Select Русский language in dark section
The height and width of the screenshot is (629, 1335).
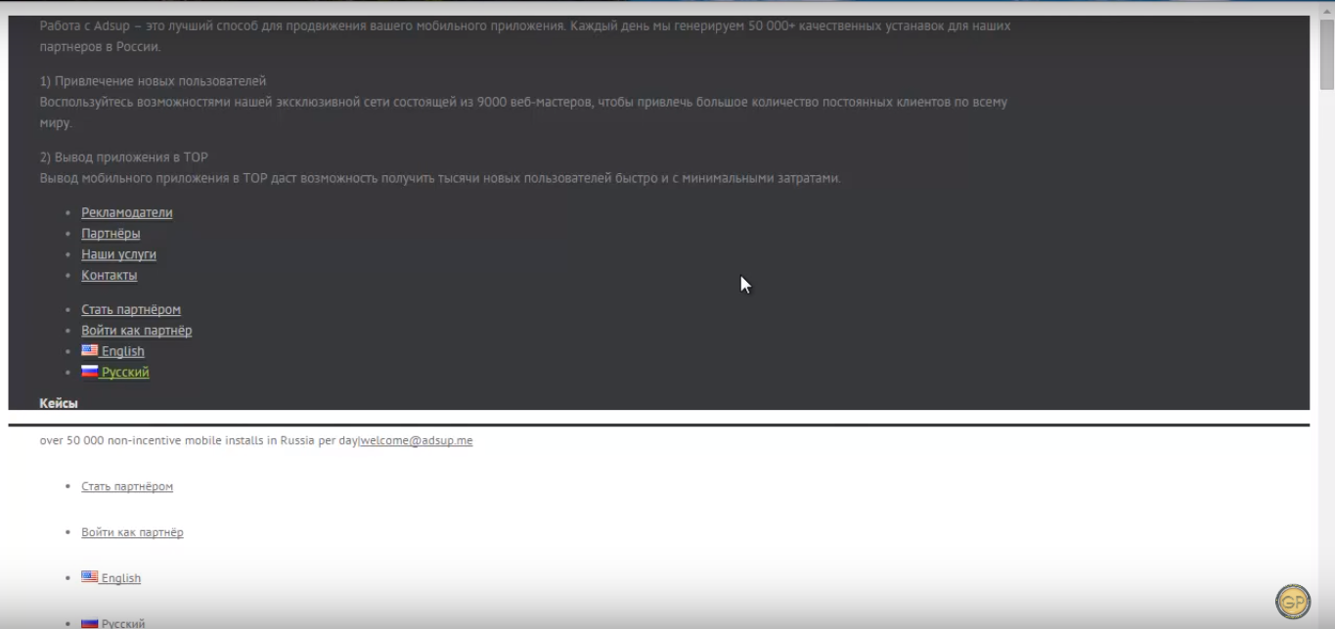pyautogui.click(x=125, y=372)
